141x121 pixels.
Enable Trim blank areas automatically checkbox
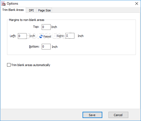pos(9,65)
